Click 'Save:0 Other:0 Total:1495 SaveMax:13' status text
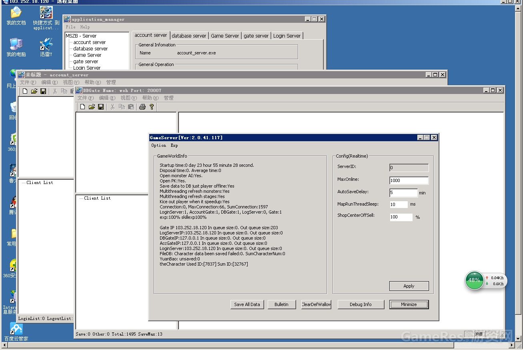This screenshot has width=523, height=350. point(119,334)
